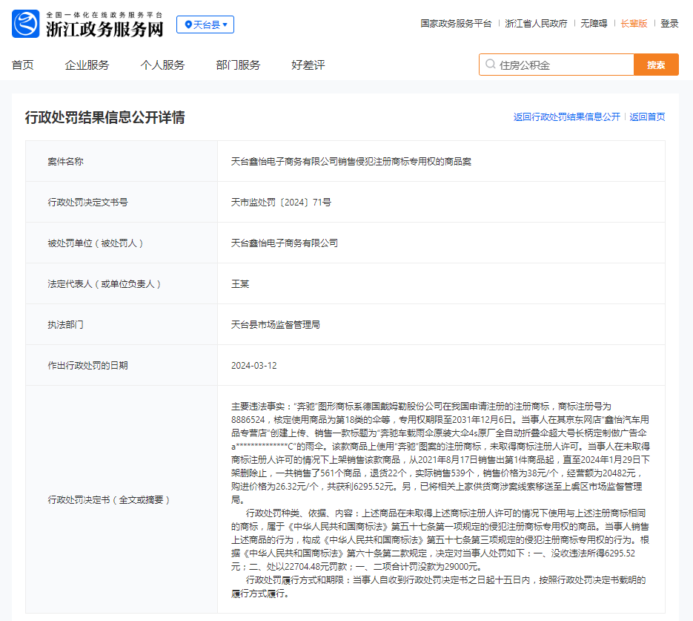
Task: Click 返回首页 link
Action: pyautogui.click(x=647, y=116)
